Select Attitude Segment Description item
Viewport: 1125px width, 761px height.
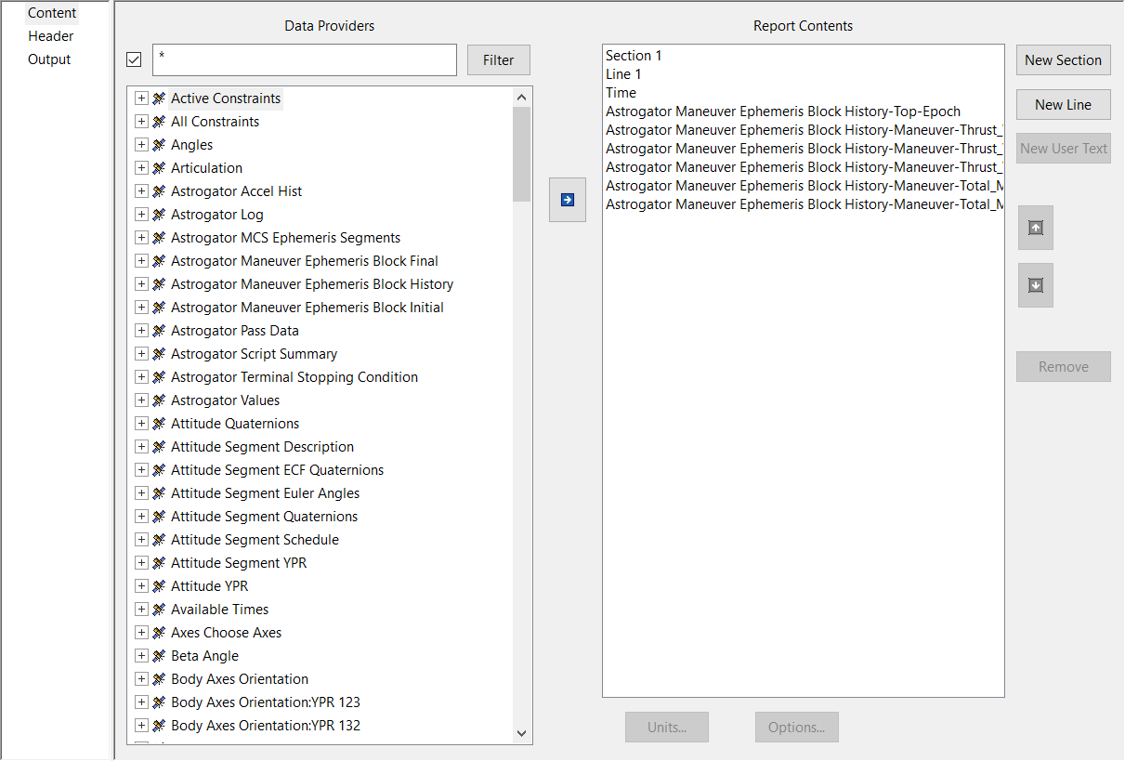coord(262,446)
